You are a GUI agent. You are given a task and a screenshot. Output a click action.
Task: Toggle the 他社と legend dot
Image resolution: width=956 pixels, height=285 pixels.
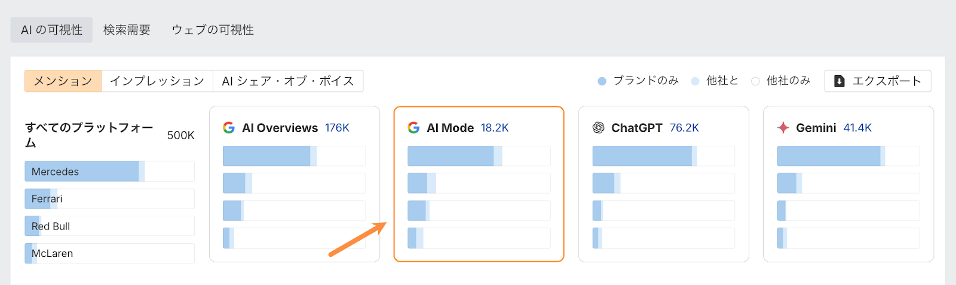(x=695, y=81)
